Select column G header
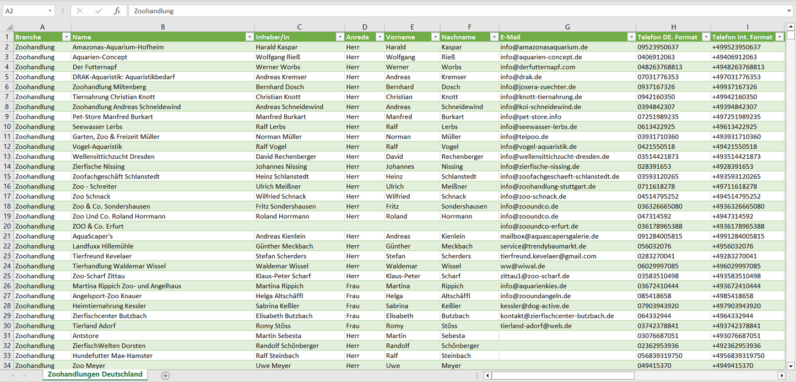The height and width of the screenshot is (382, 796). tap(567, 27)
